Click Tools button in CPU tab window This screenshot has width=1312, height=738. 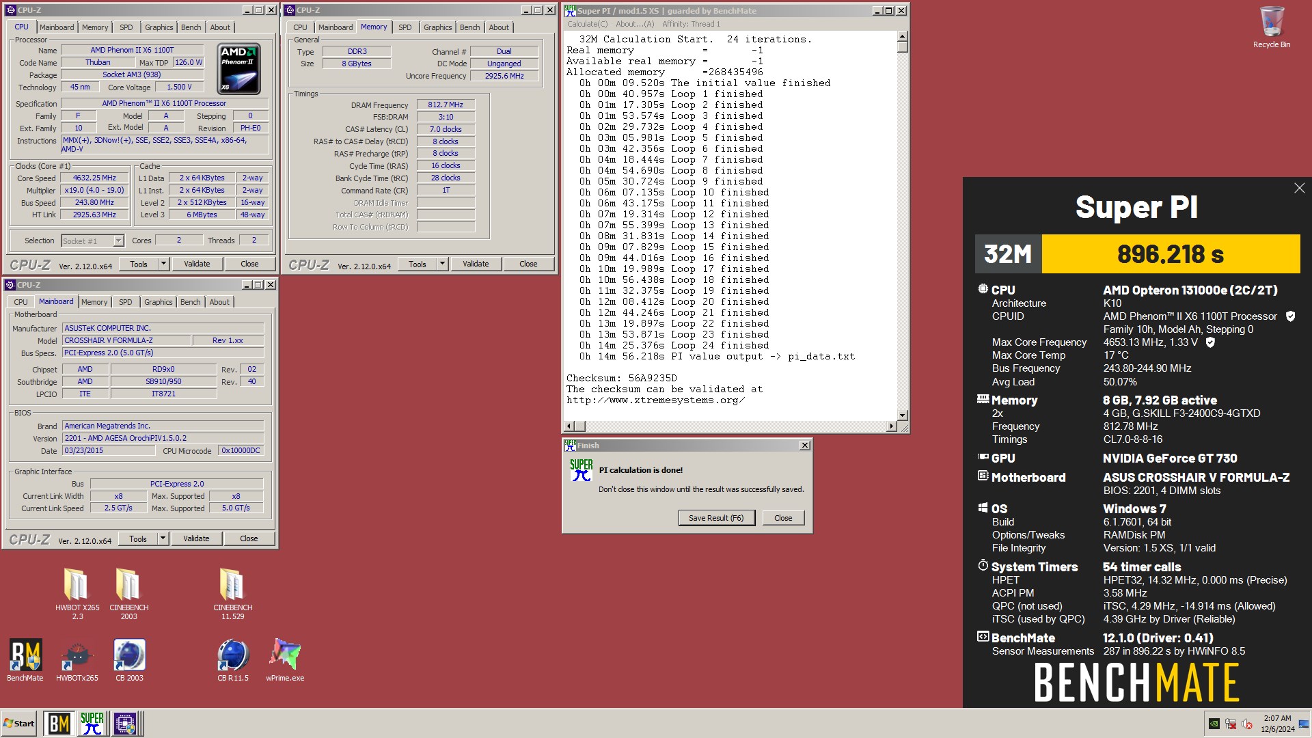(x=139, y=264)
